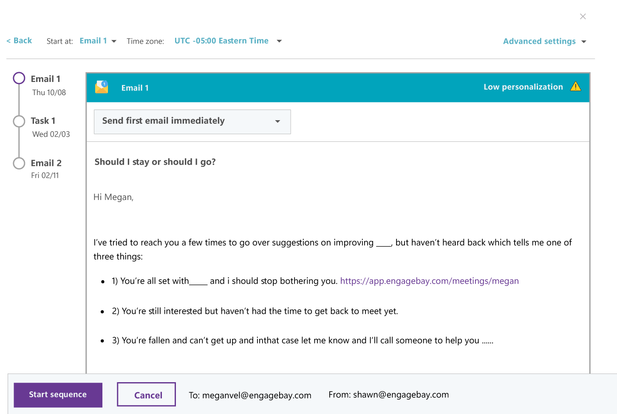Open the Start at Email 1 dropdown
The image size is (617, 414).
(x=98, y=41)
